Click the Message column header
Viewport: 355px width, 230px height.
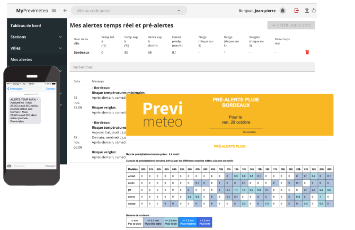click(x=98, y=81)
